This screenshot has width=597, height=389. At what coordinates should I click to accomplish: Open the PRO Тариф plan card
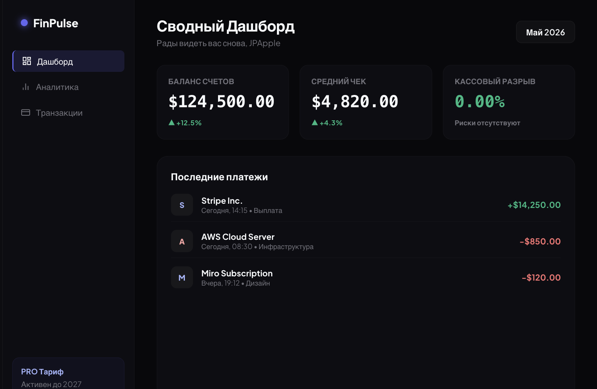pos(69,373)
